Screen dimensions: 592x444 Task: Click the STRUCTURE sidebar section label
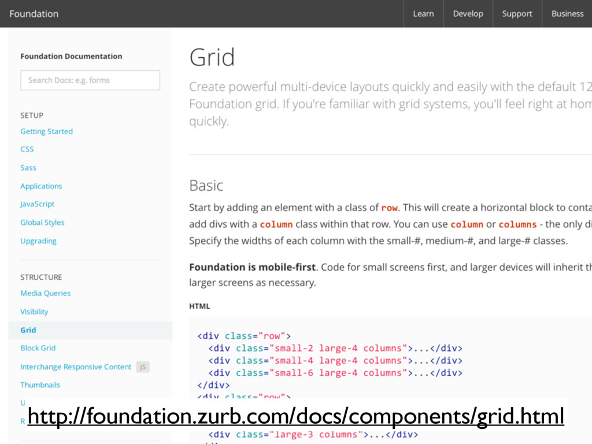pyautogui.click(x=41, y=277)
